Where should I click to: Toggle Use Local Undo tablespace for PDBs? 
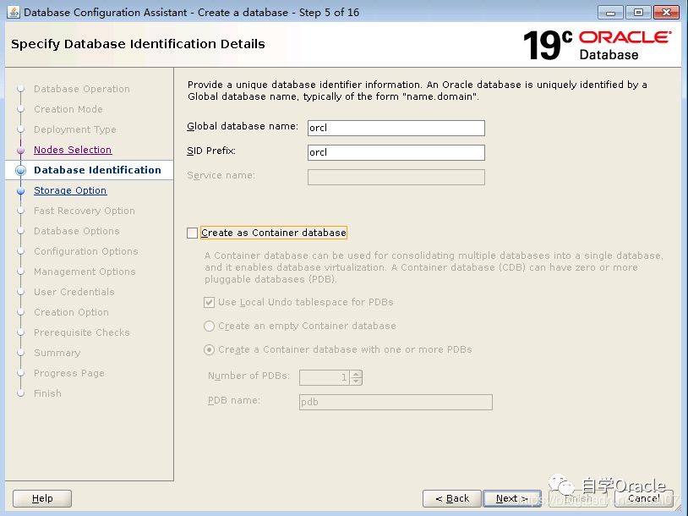click(210, 302)
